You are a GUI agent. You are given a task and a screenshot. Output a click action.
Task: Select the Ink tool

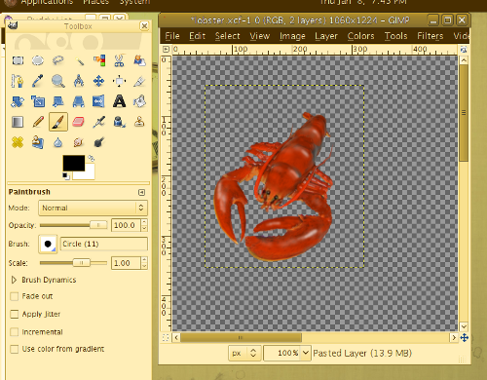[119, 122]
